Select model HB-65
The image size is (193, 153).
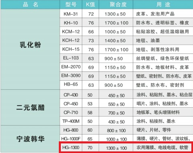tap(71, 84)
